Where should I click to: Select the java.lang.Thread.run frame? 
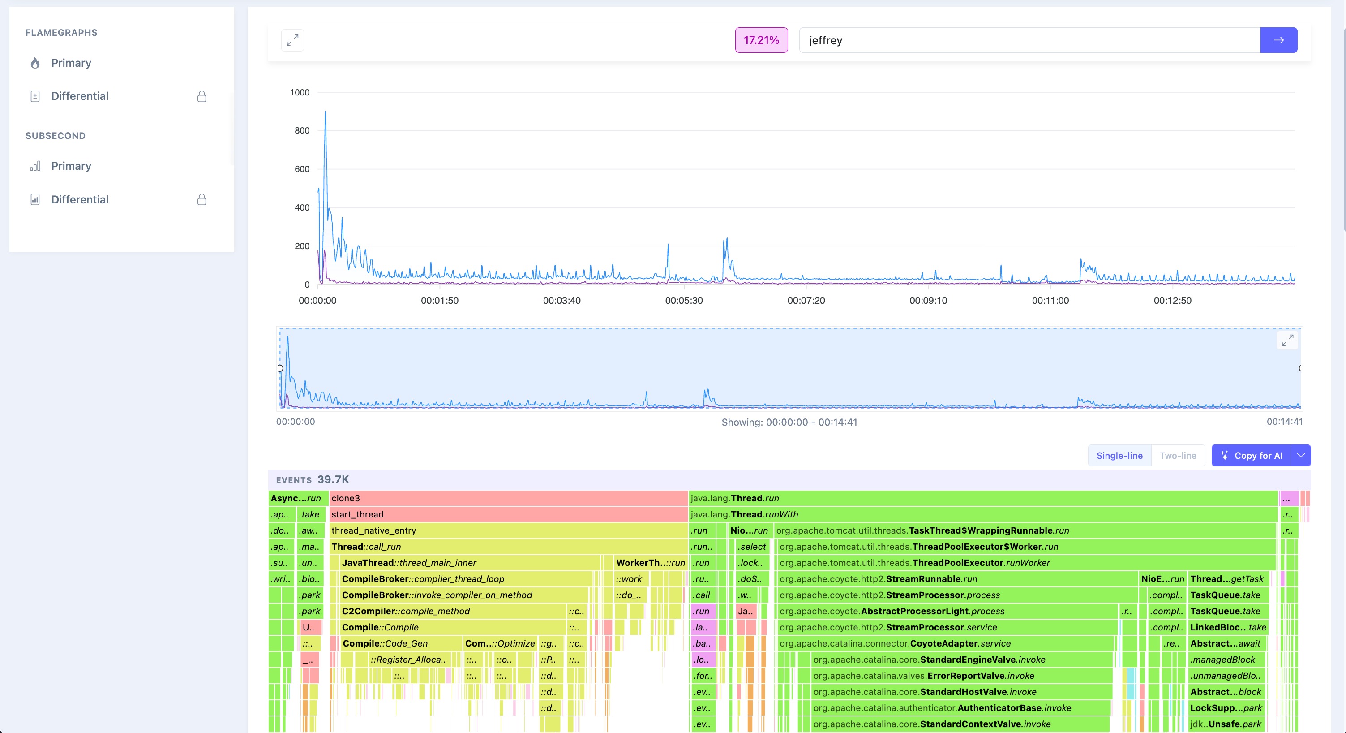[983, 498]
